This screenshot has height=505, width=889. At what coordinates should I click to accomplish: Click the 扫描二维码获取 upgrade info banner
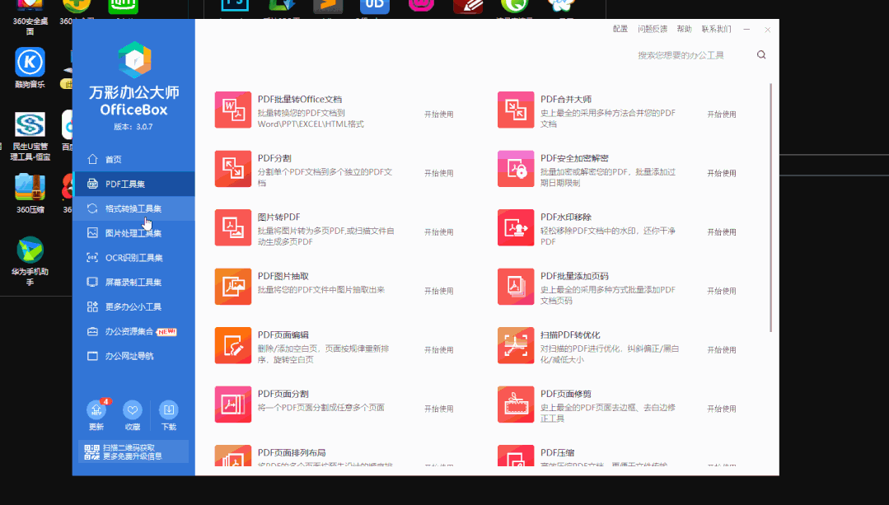(x=133, y=451)
